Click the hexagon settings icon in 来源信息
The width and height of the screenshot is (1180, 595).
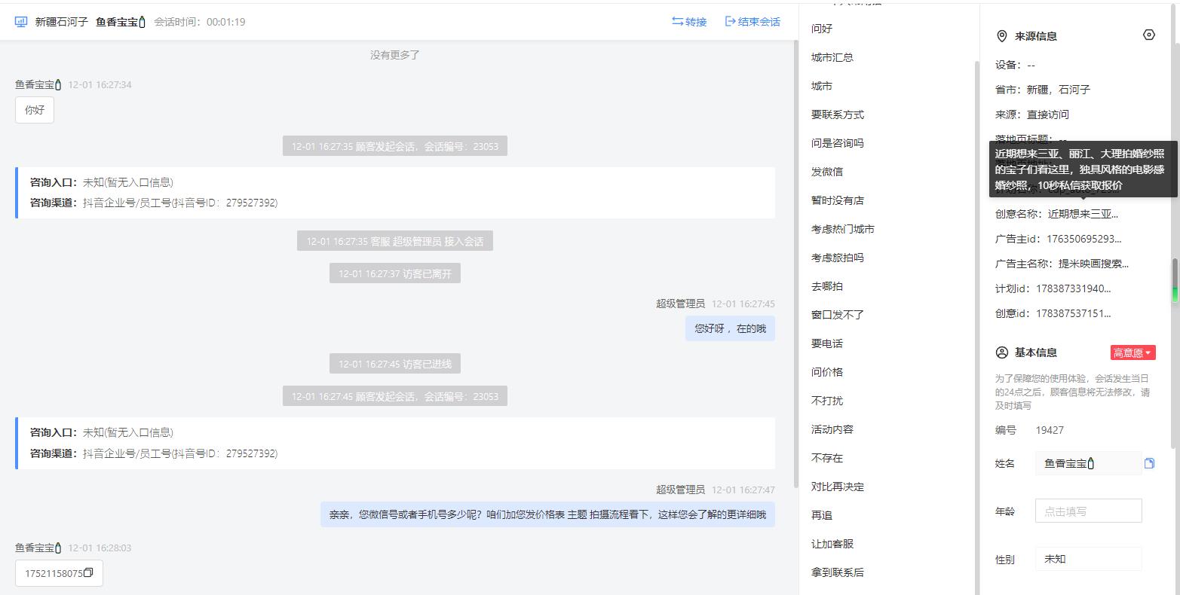(x=1149, y=35)
